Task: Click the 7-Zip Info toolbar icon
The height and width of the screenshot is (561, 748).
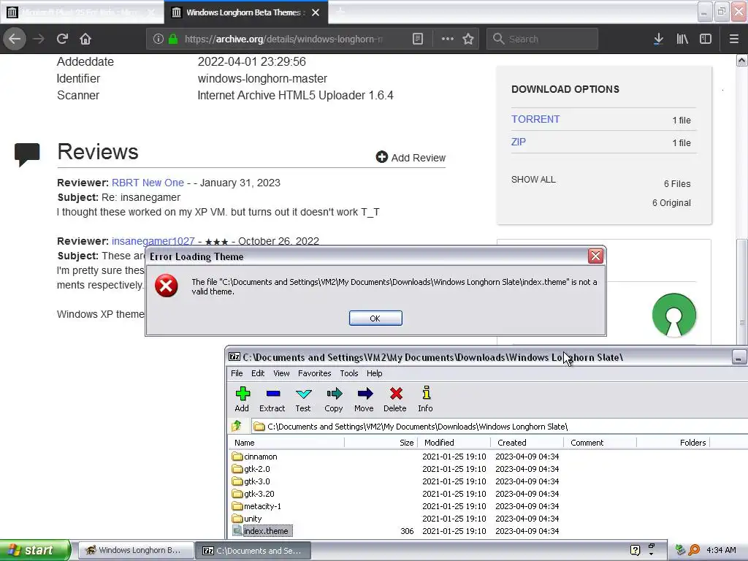Action: click(x=426, y=400)
